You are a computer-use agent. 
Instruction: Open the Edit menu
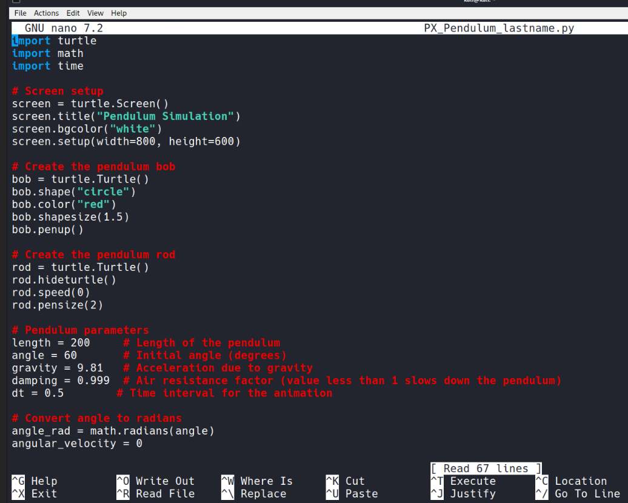(73, 13)
